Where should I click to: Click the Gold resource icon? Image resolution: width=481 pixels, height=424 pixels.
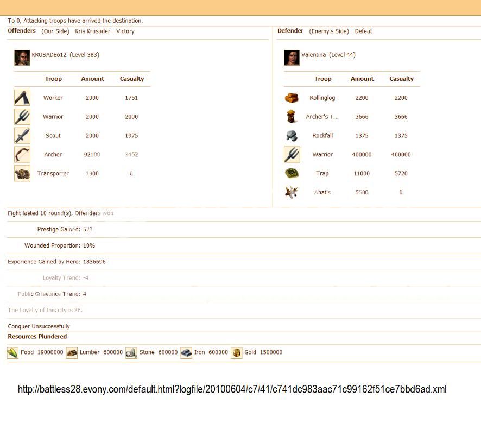click(x=237, y=353)
